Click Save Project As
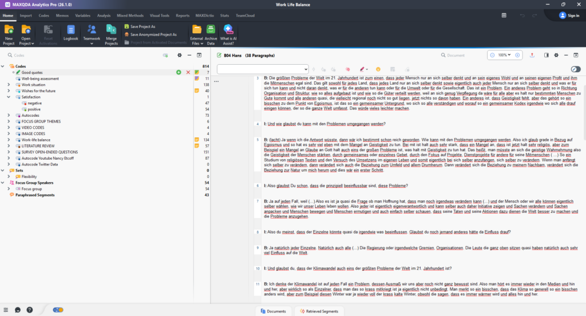 click(140, 26)
